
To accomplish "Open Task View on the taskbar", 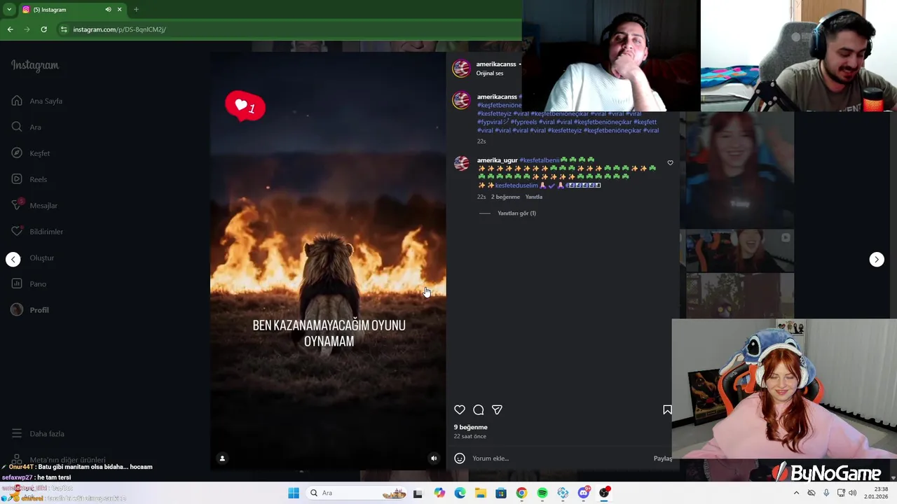I will click(418, 493).
